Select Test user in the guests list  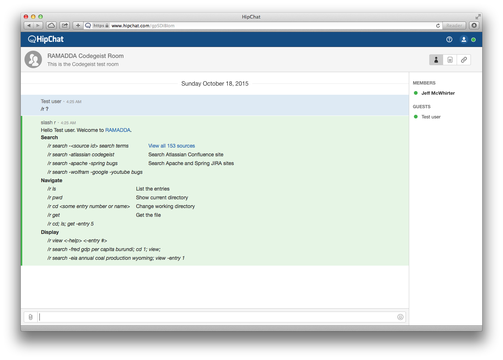coord(431,117)
